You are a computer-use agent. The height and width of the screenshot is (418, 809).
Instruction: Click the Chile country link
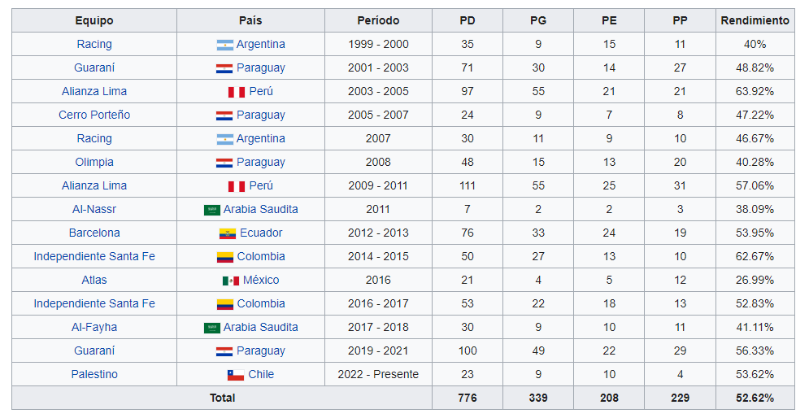click(x=261, y=375)
